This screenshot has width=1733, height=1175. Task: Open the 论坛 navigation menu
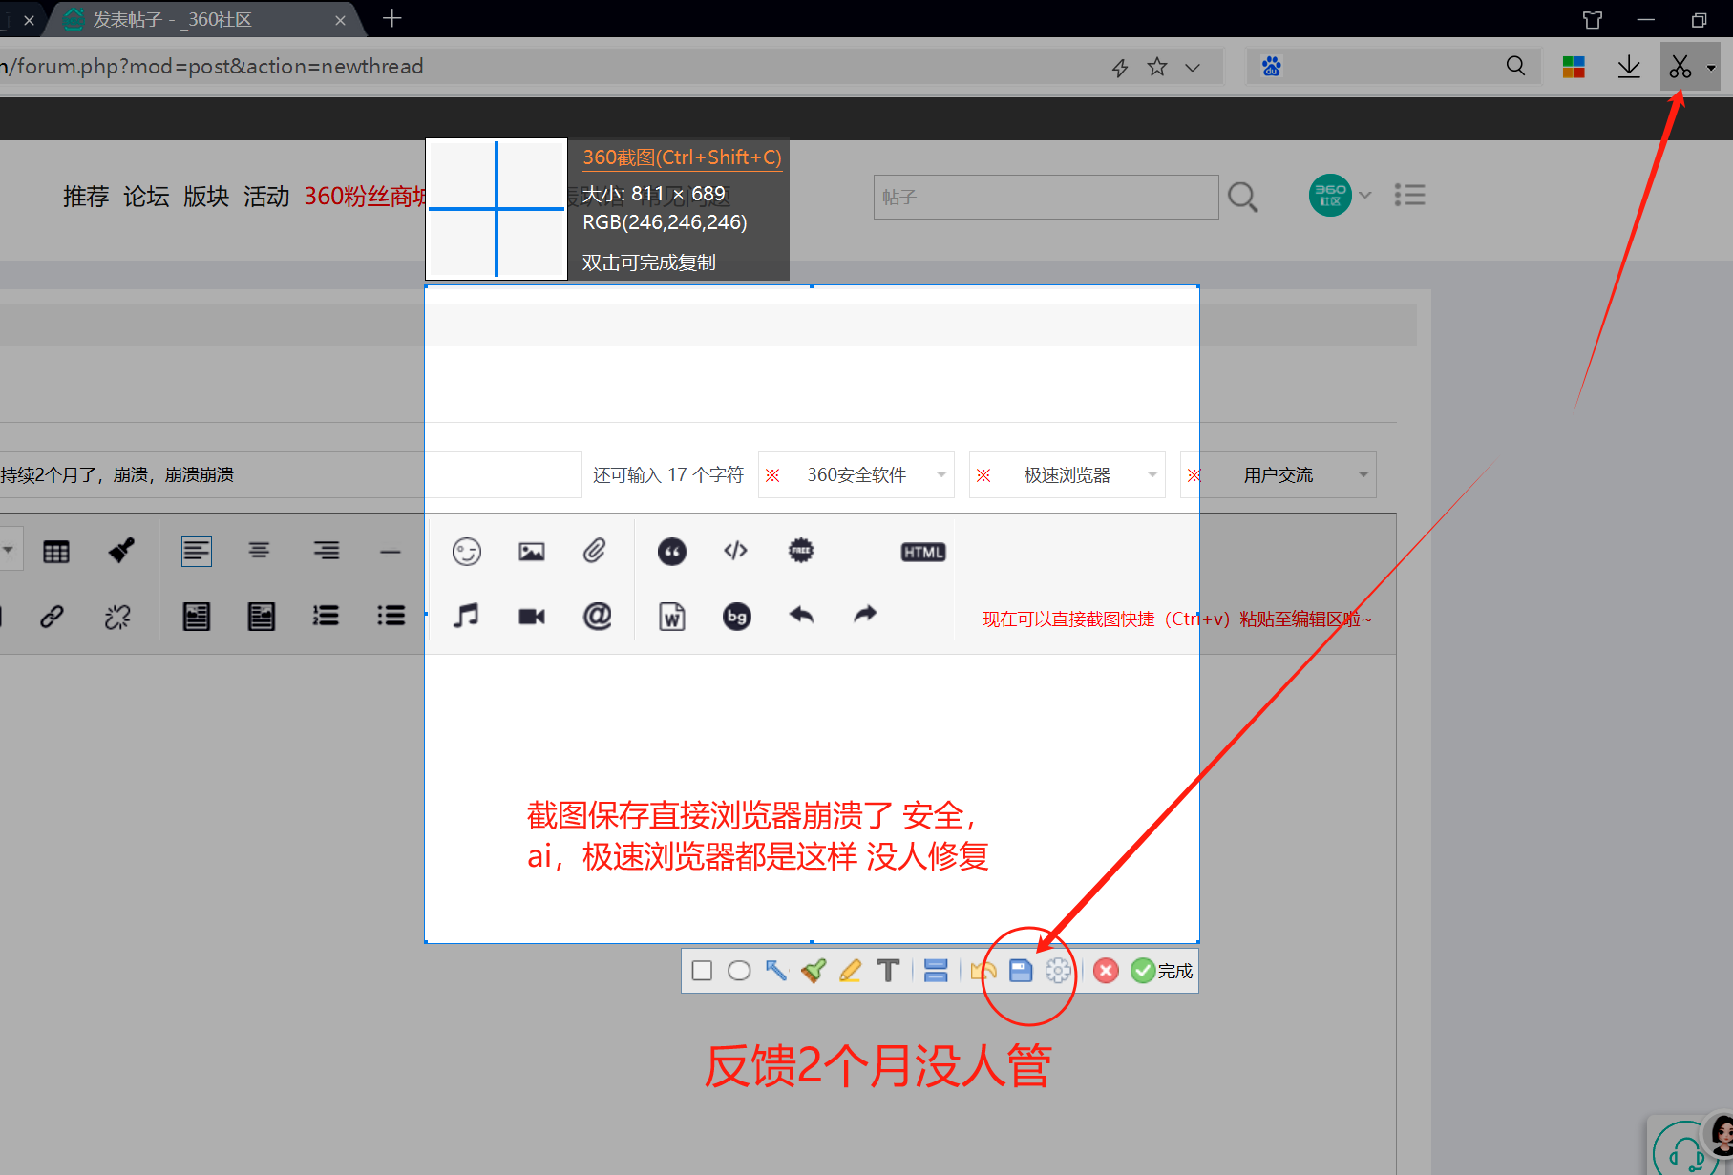click(x=145, y=197)
